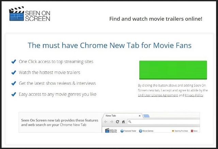Click the back arrow in browser preview
This screenshot has height=149, width=218.
click(x=106, y=122)
